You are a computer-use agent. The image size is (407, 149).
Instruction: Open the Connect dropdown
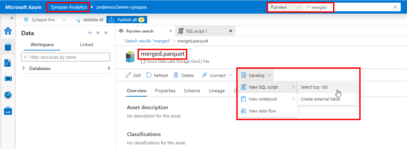[x=217, y=75]
